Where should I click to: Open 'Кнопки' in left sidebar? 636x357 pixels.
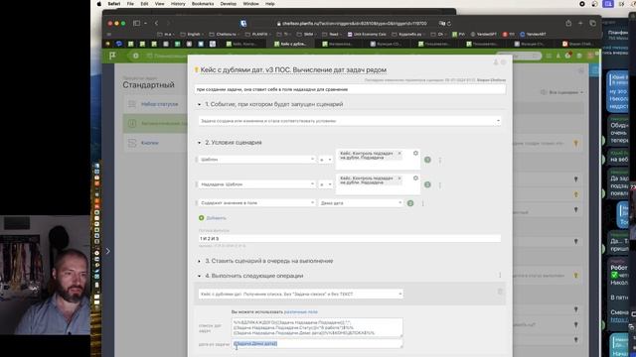150,143
